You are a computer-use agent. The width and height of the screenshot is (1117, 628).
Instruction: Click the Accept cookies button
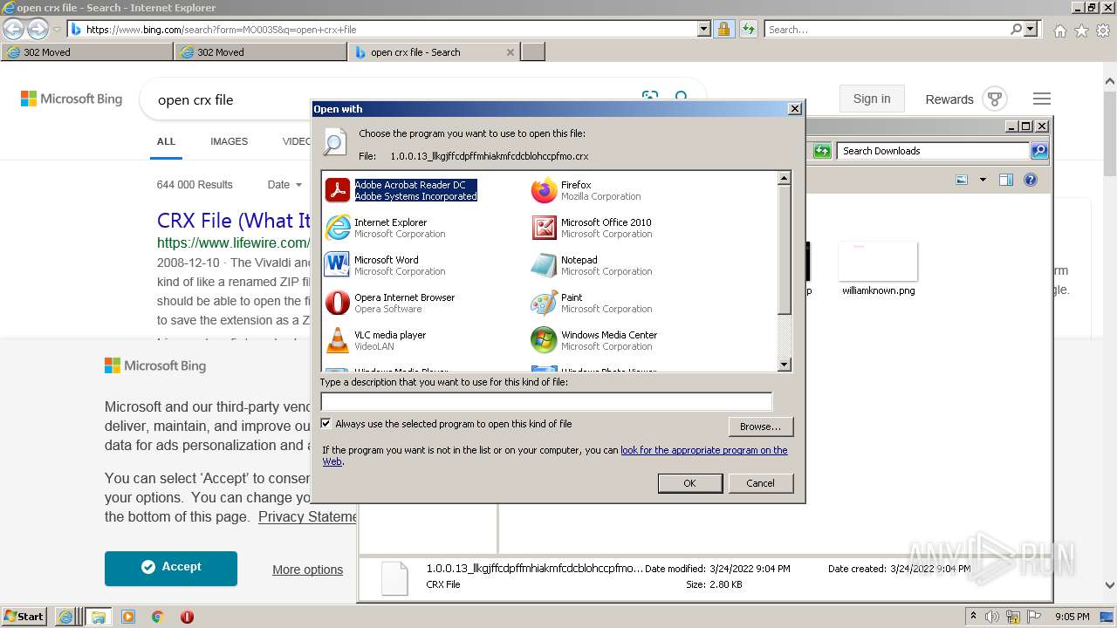tap(171, 568)
